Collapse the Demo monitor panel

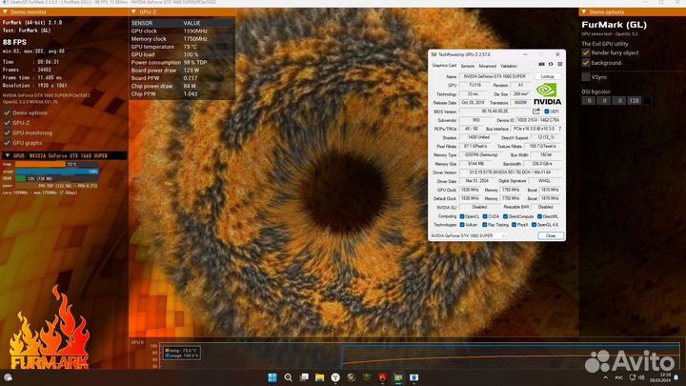click(x=6, y=11)
